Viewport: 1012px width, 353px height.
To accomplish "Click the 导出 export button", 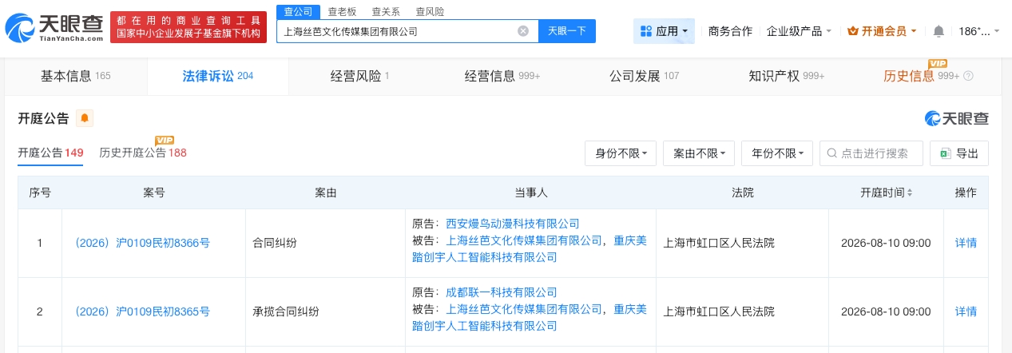I will [x=959, y=153].
